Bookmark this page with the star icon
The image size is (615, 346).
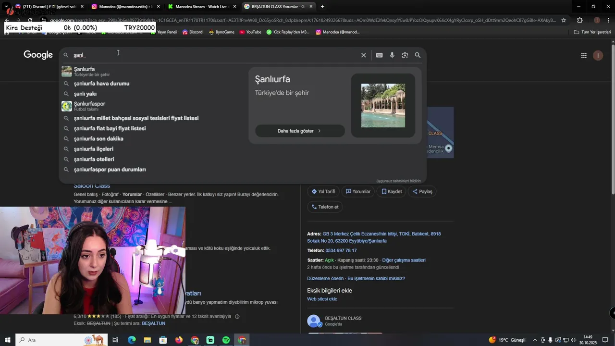tap(564, 20)
